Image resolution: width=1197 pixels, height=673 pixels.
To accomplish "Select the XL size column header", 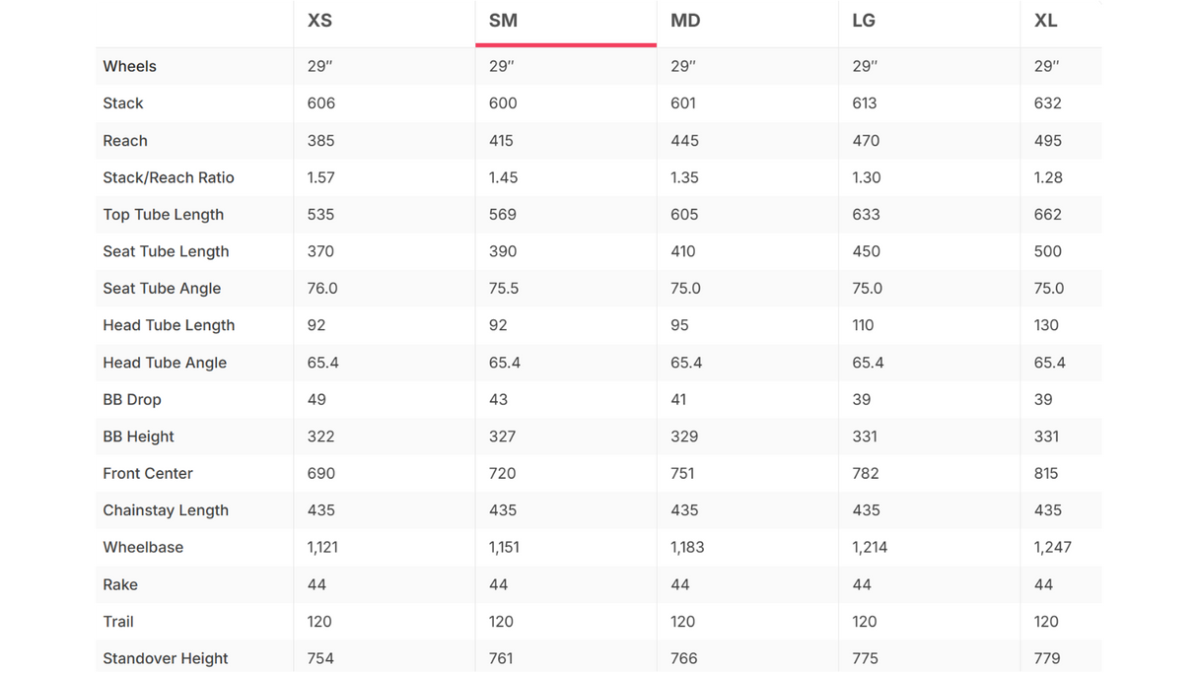I will point(1045,21).
